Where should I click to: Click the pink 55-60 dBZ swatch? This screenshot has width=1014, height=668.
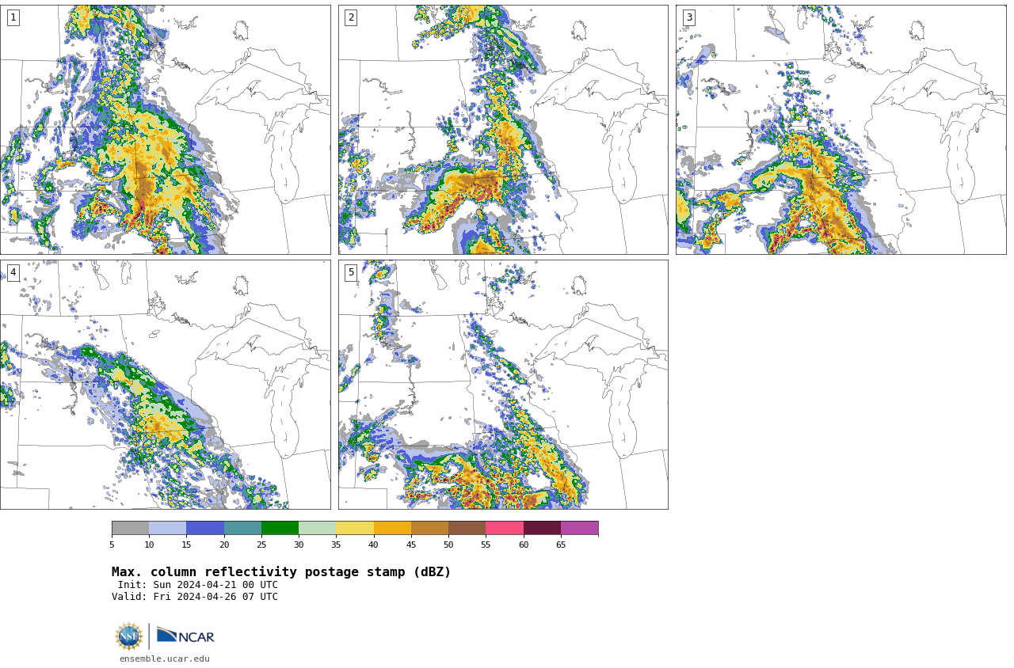click(505, 528)
